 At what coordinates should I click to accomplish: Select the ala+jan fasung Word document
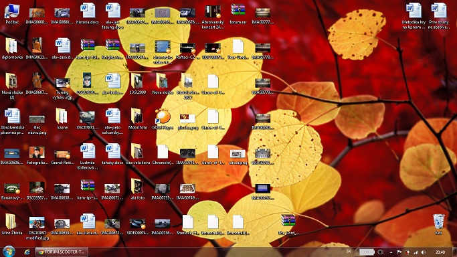tap(112, 16)
